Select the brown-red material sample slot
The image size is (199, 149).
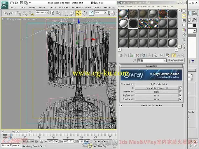pos(163,14)
